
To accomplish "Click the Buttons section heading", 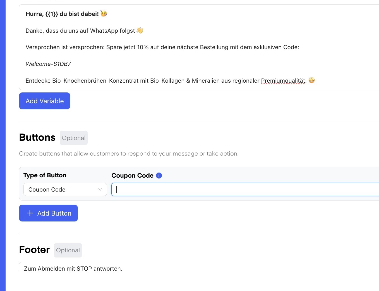I will (x=37, y=137).
